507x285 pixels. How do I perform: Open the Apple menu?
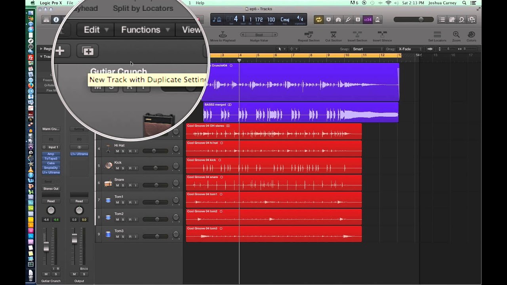point(33,3)
